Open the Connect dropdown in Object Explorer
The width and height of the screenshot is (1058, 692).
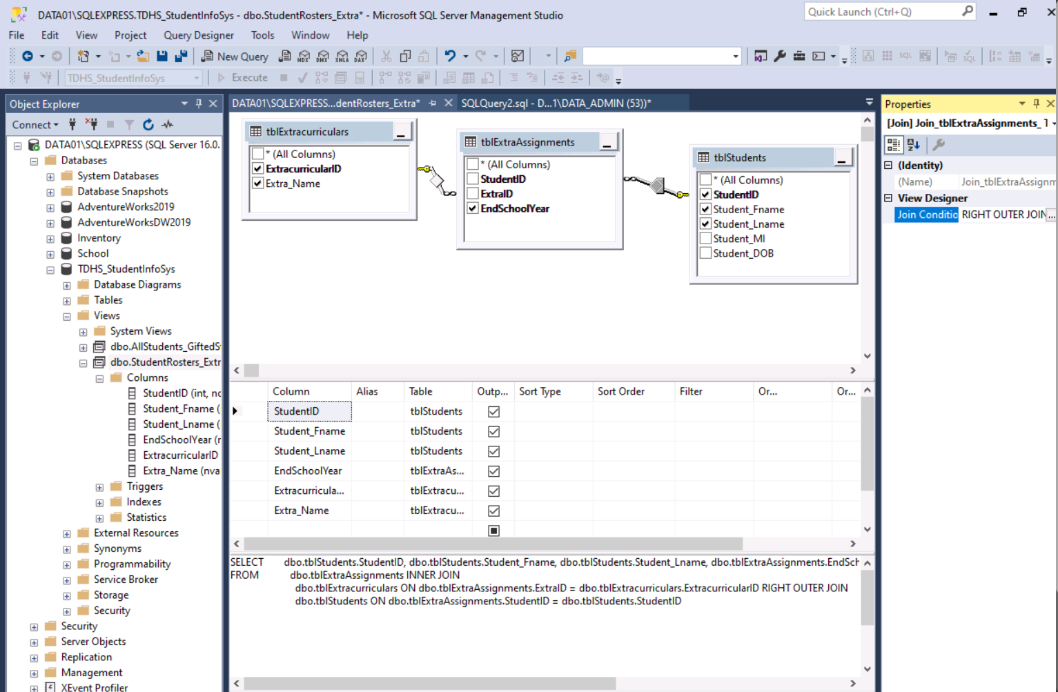35,125
